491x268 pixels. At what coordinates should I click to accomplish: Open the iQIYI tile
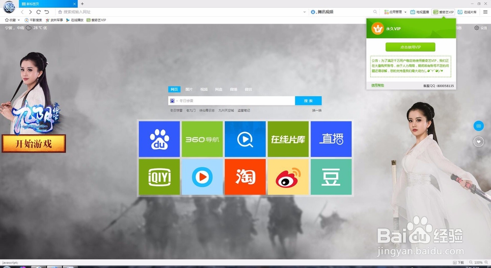click(x=159, y=177)
